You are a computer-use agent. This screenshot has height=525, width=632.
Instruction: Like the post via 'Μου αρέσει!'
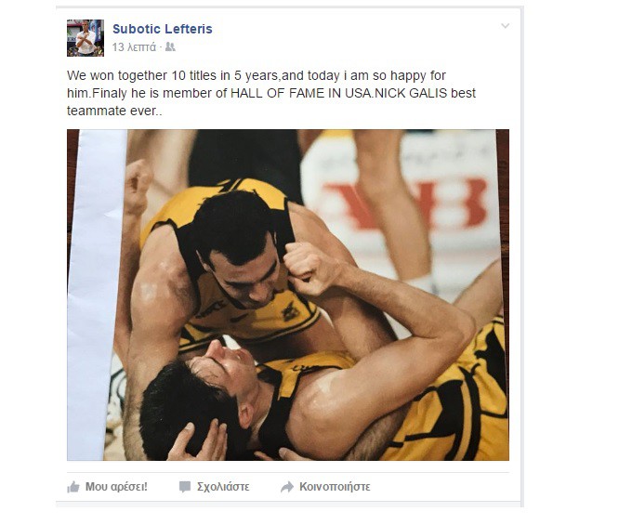(x=116, y=487)
